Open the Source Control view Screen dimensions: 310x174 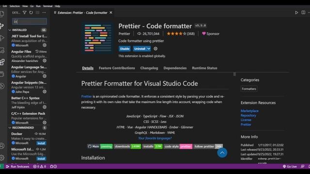pos(2,26)
